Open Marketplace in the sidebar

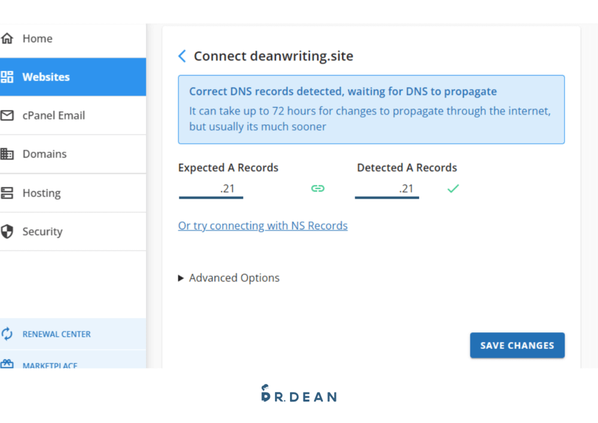(x=50, y=364)
